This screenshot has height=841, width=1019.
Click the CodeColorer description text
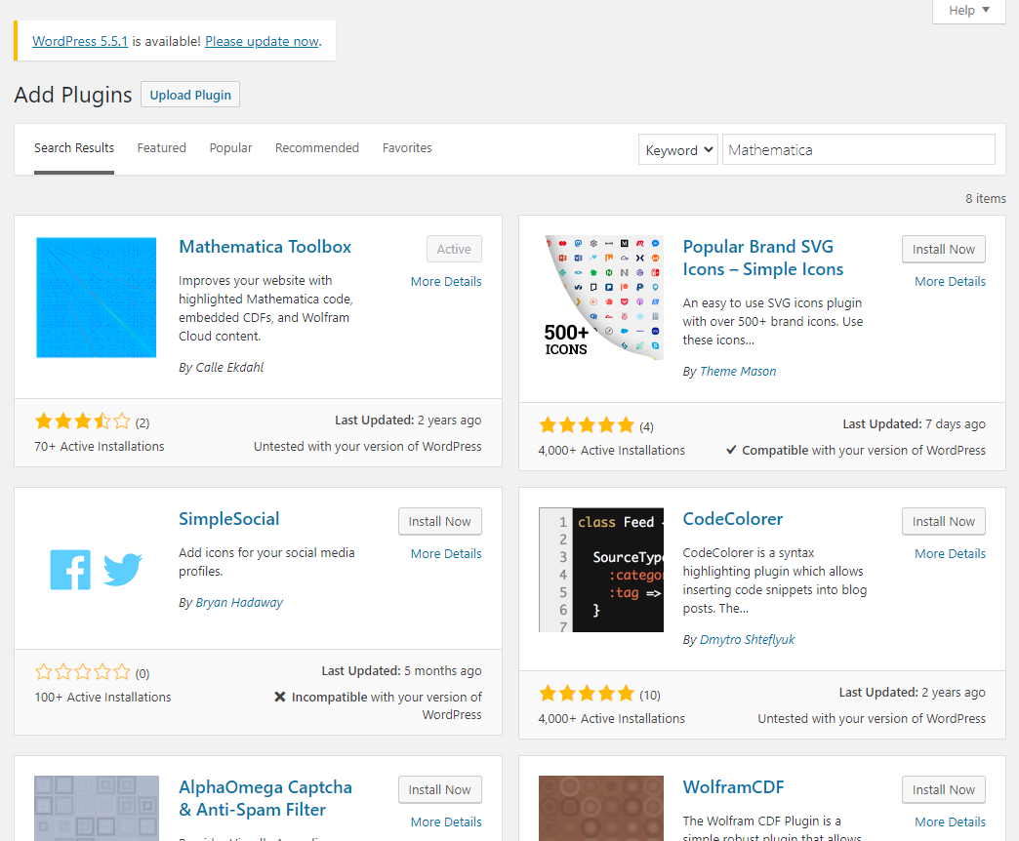coord(775,581)
